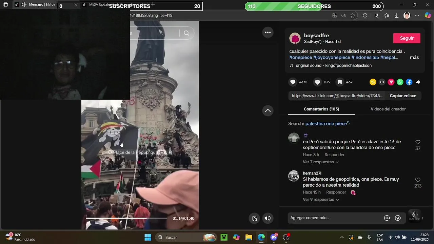434x244 pixels.
Task: Mute the tab via speaker icon in tab bar
Action: [24, 5]
